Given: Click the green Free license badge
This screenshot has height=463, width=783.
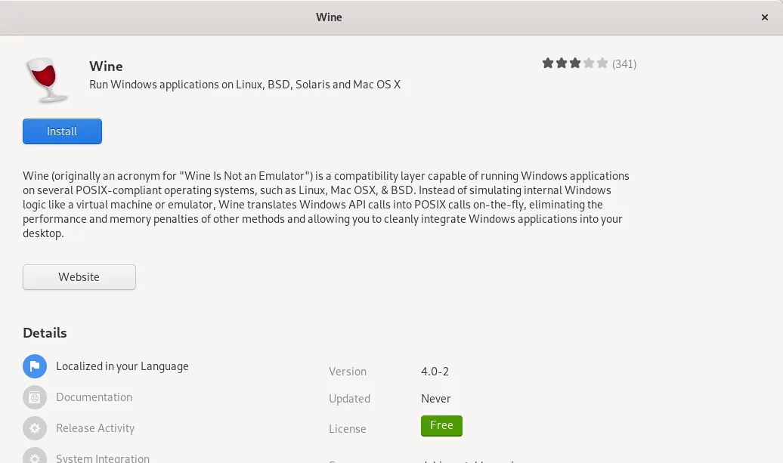Looking at the screenshot, I should coord(441,425).
